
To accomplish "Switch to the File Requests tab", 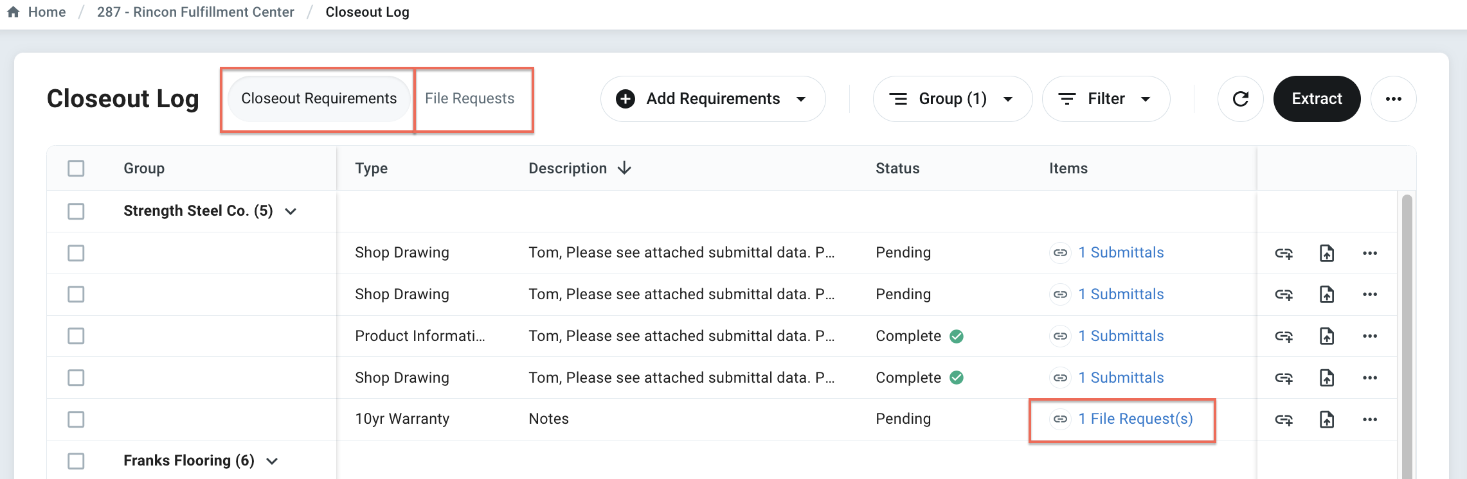I will pos(469,99).
